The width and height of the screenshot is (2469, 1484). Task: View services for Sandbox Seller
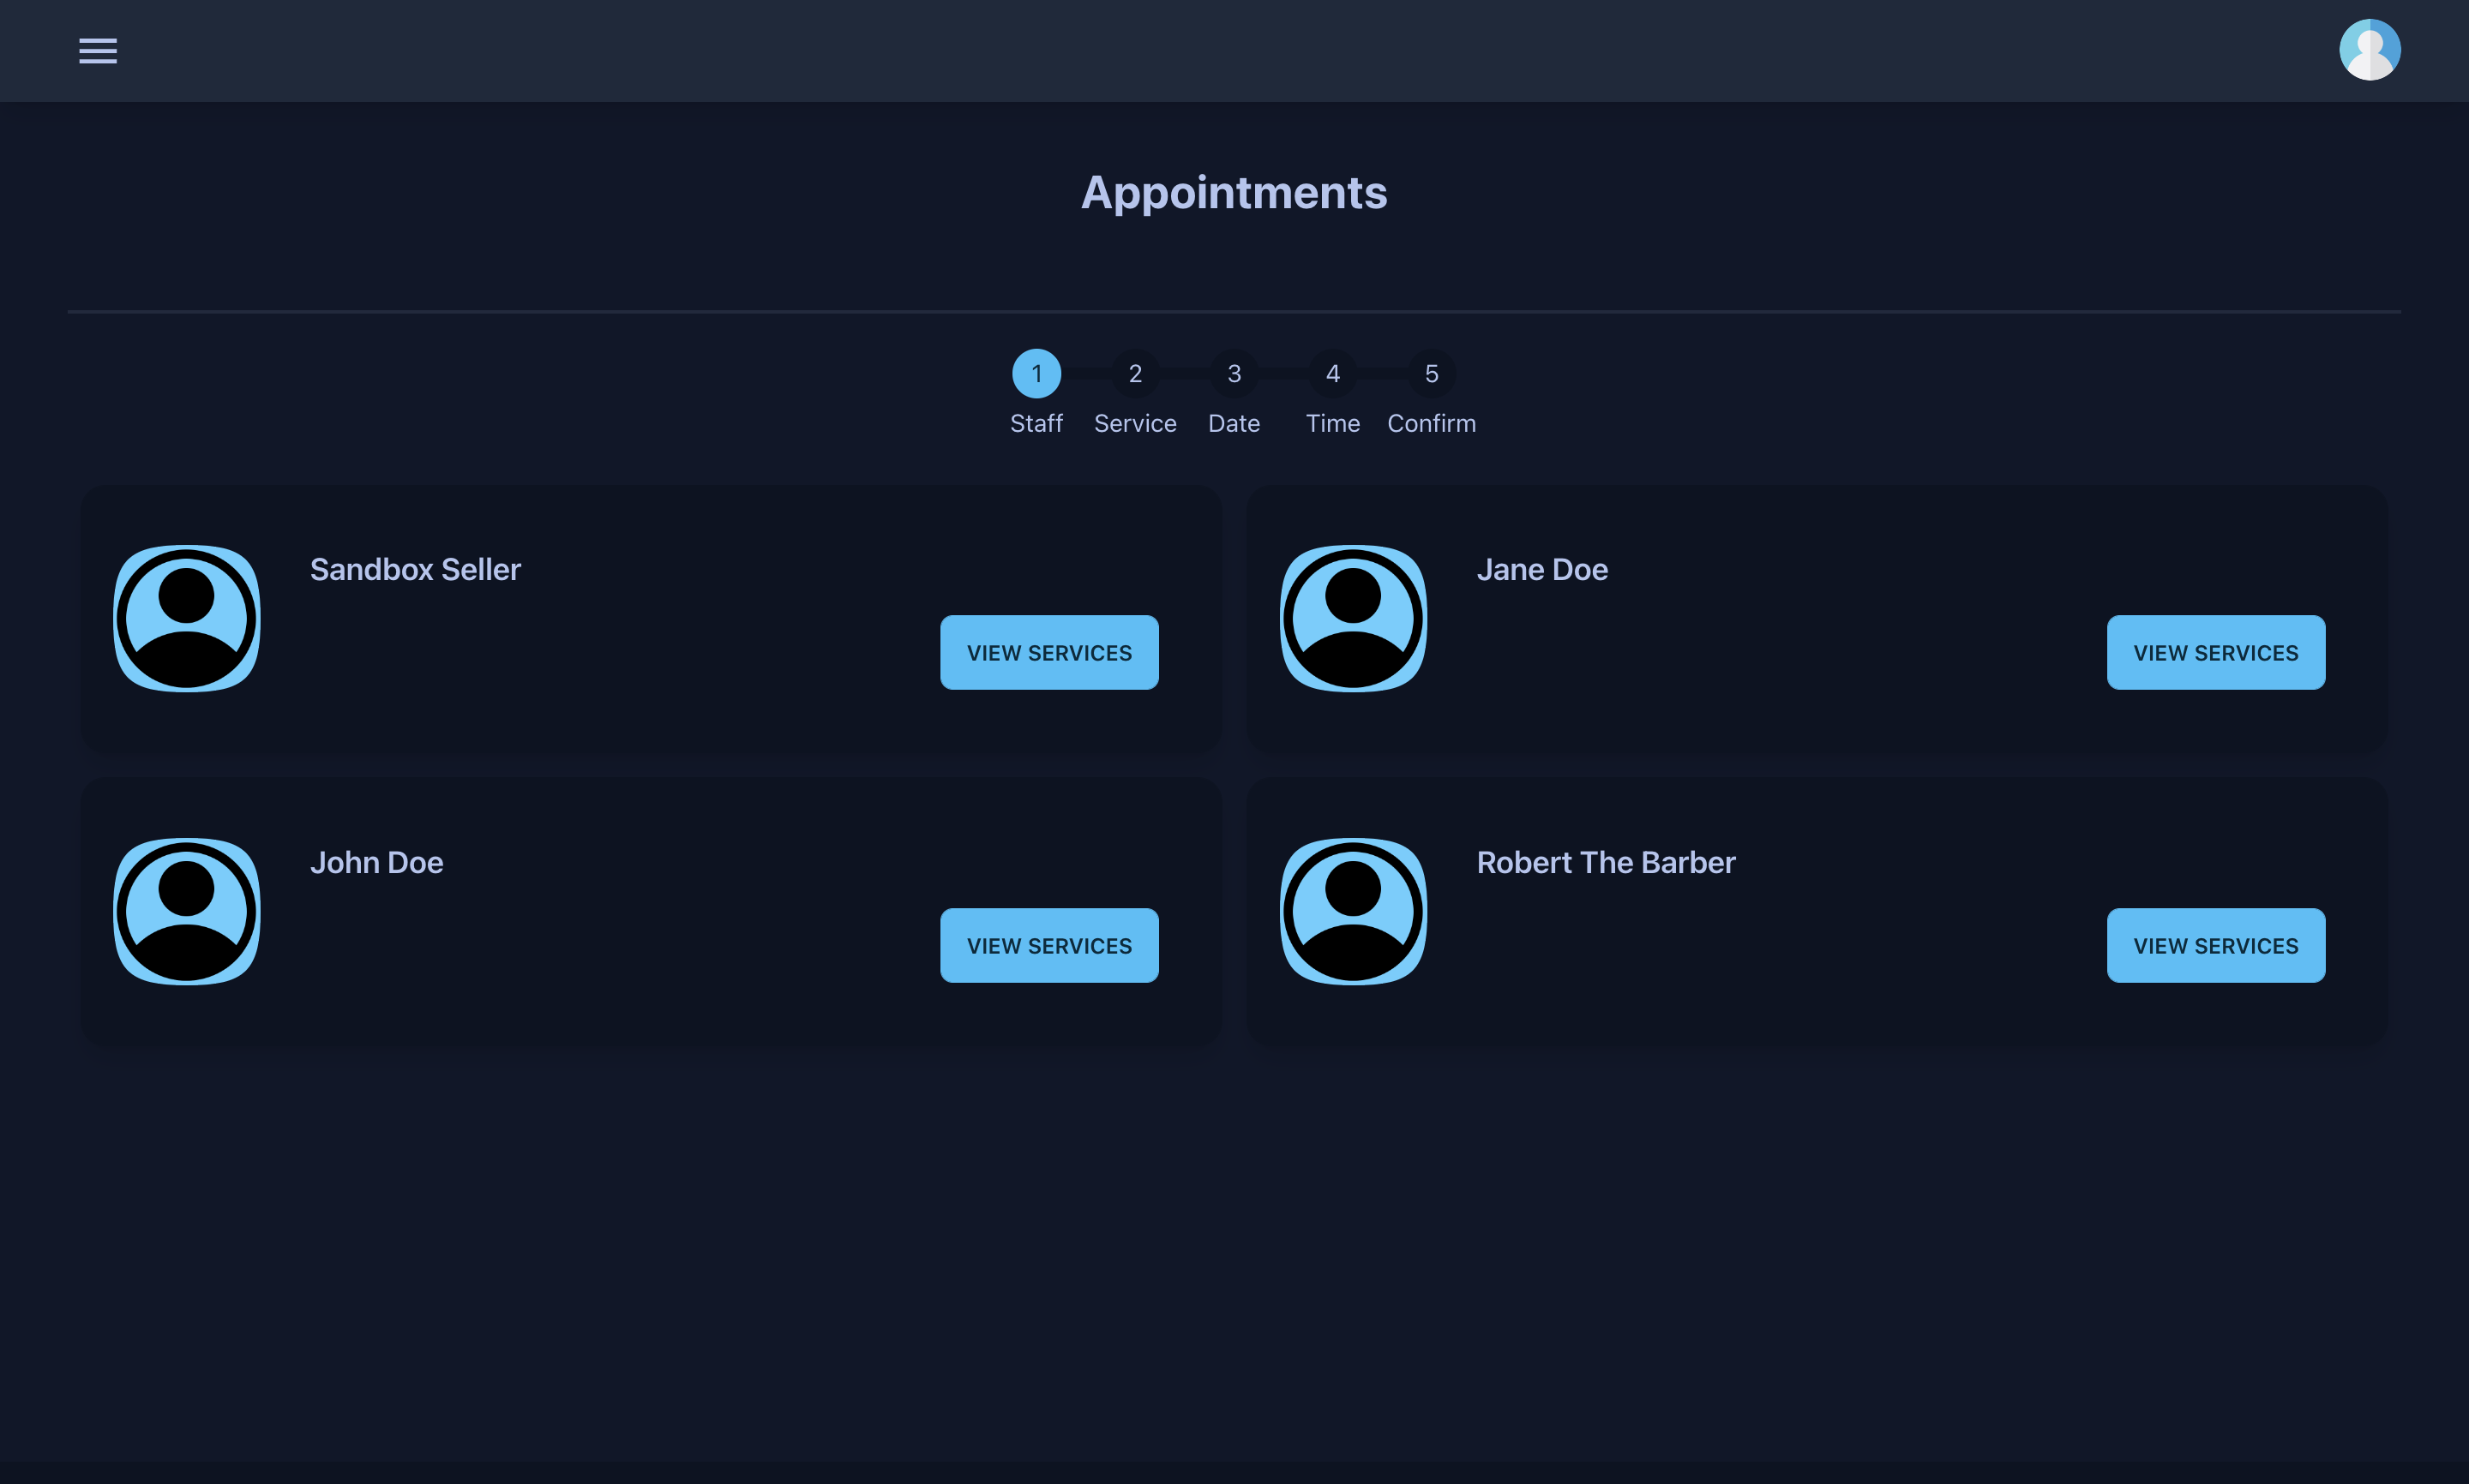tap(1048, 652)
